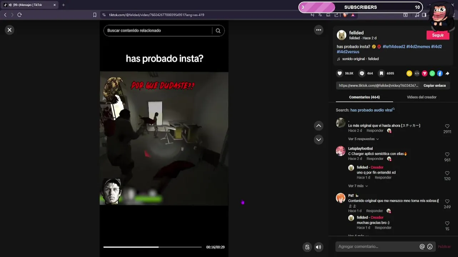
Task: Click the video progress bar
Action: pyautogui.click(x=152, y=247)
